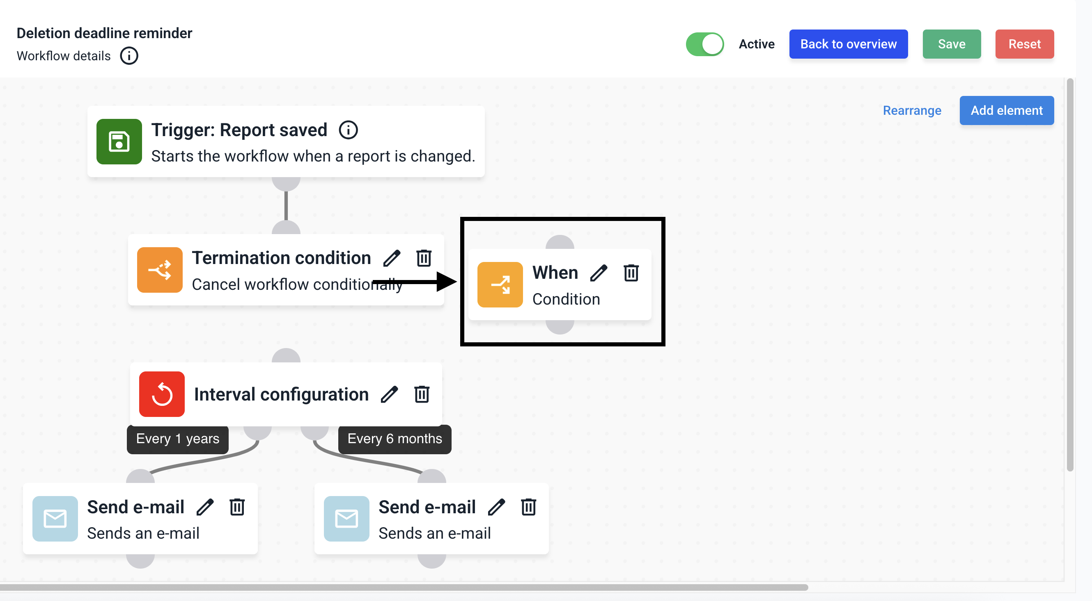The height and width of the screenshot is (601, 1092).
Task: Reset the workflow changes
Action: pos(1024,44)
